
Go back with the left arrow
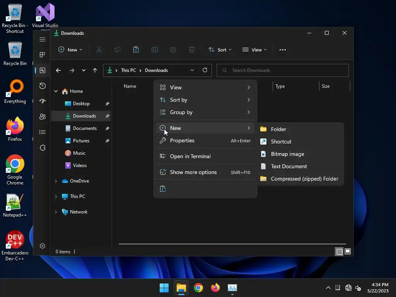tap(58, 70)
